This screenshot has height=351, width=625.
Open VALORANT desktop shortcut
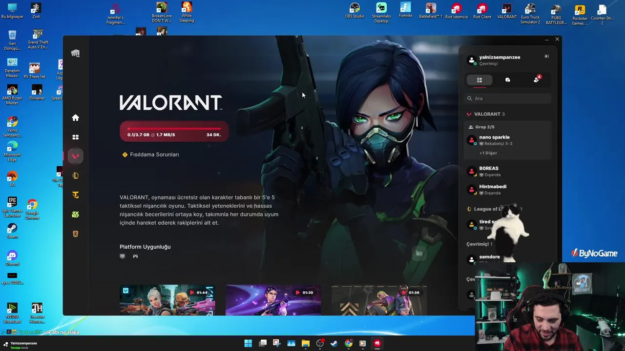coord(507,11)
